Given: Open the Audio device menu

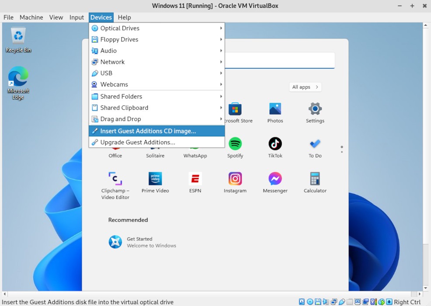Looking at the screenshot, I should 108,50.
